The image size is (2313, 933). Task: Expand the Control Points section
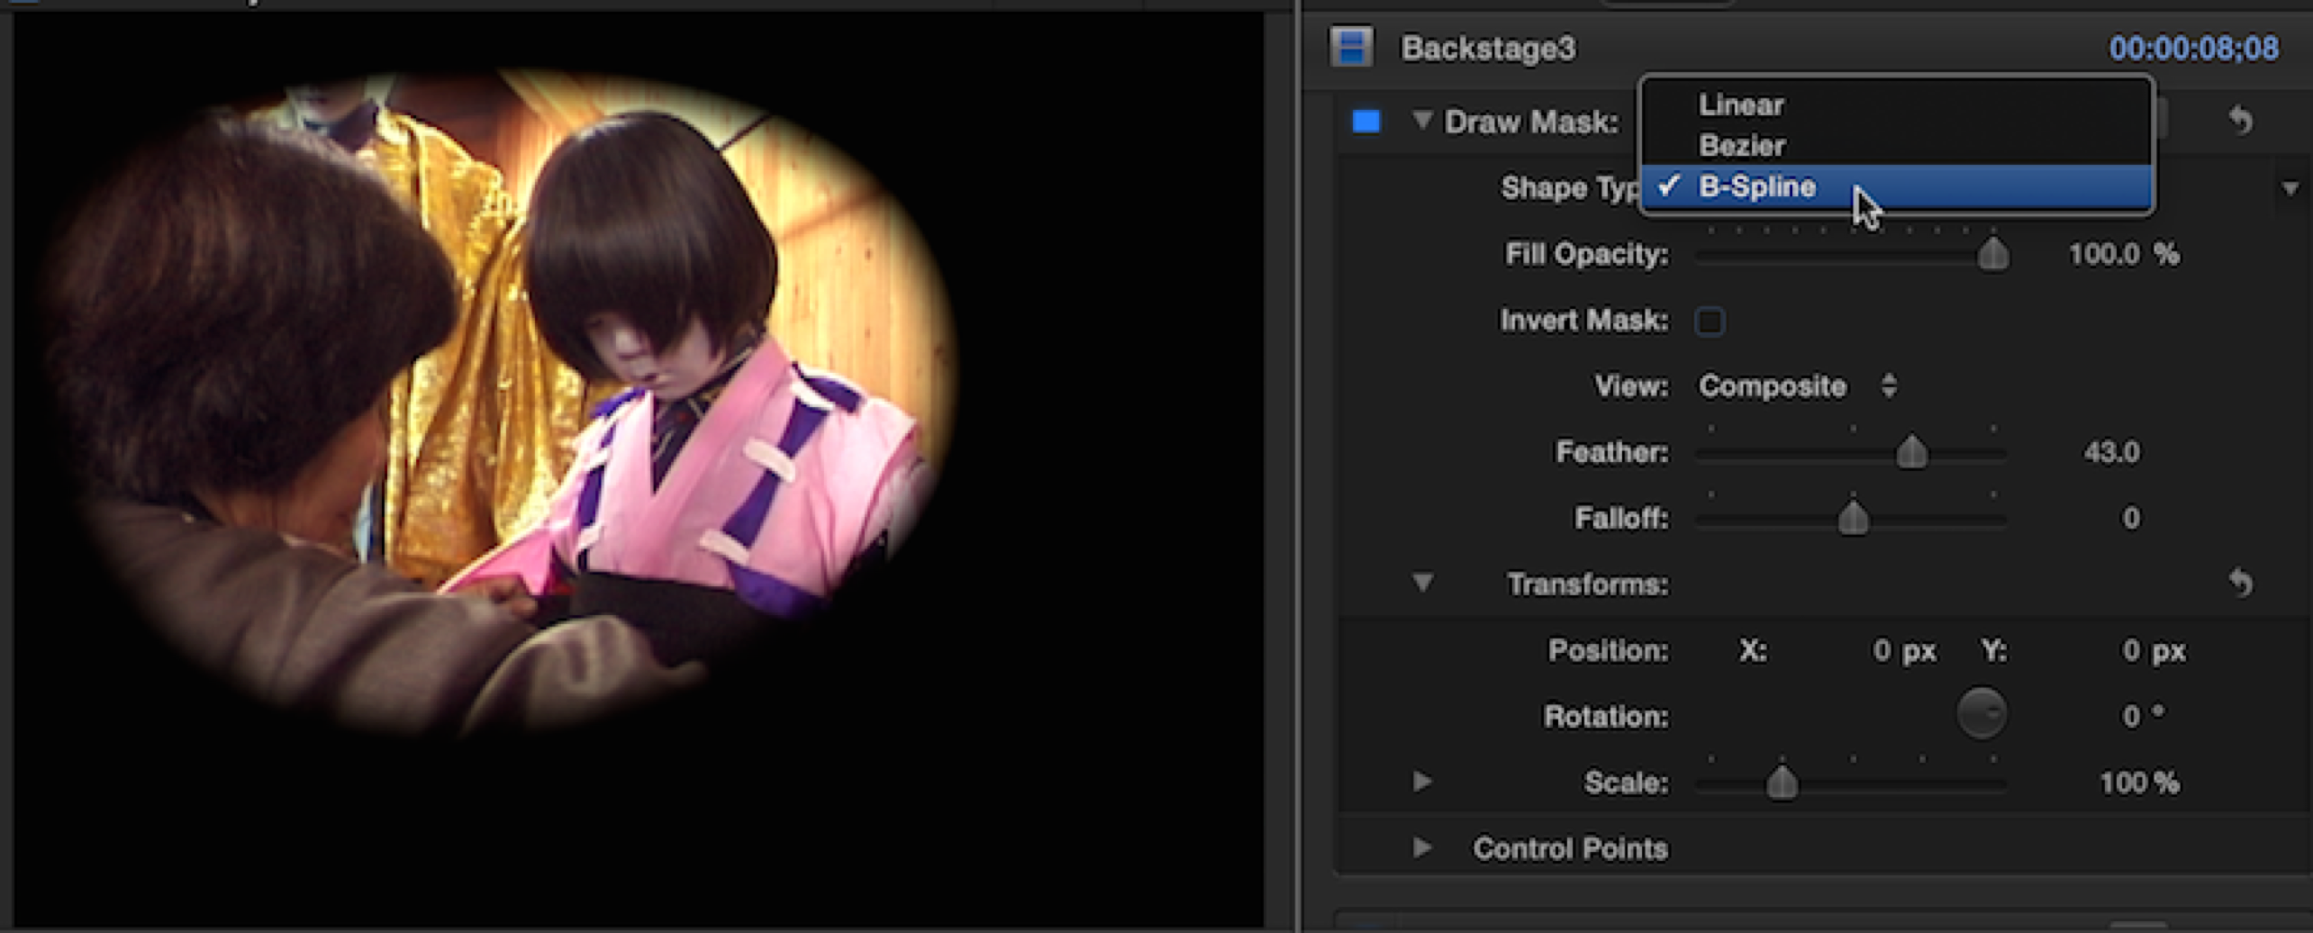click(x=1422, y=848)
